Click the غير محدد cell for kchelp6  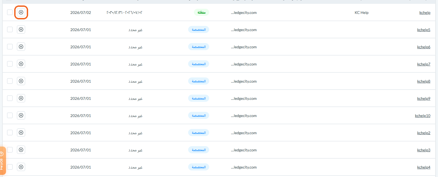click(x=135, y=47)
